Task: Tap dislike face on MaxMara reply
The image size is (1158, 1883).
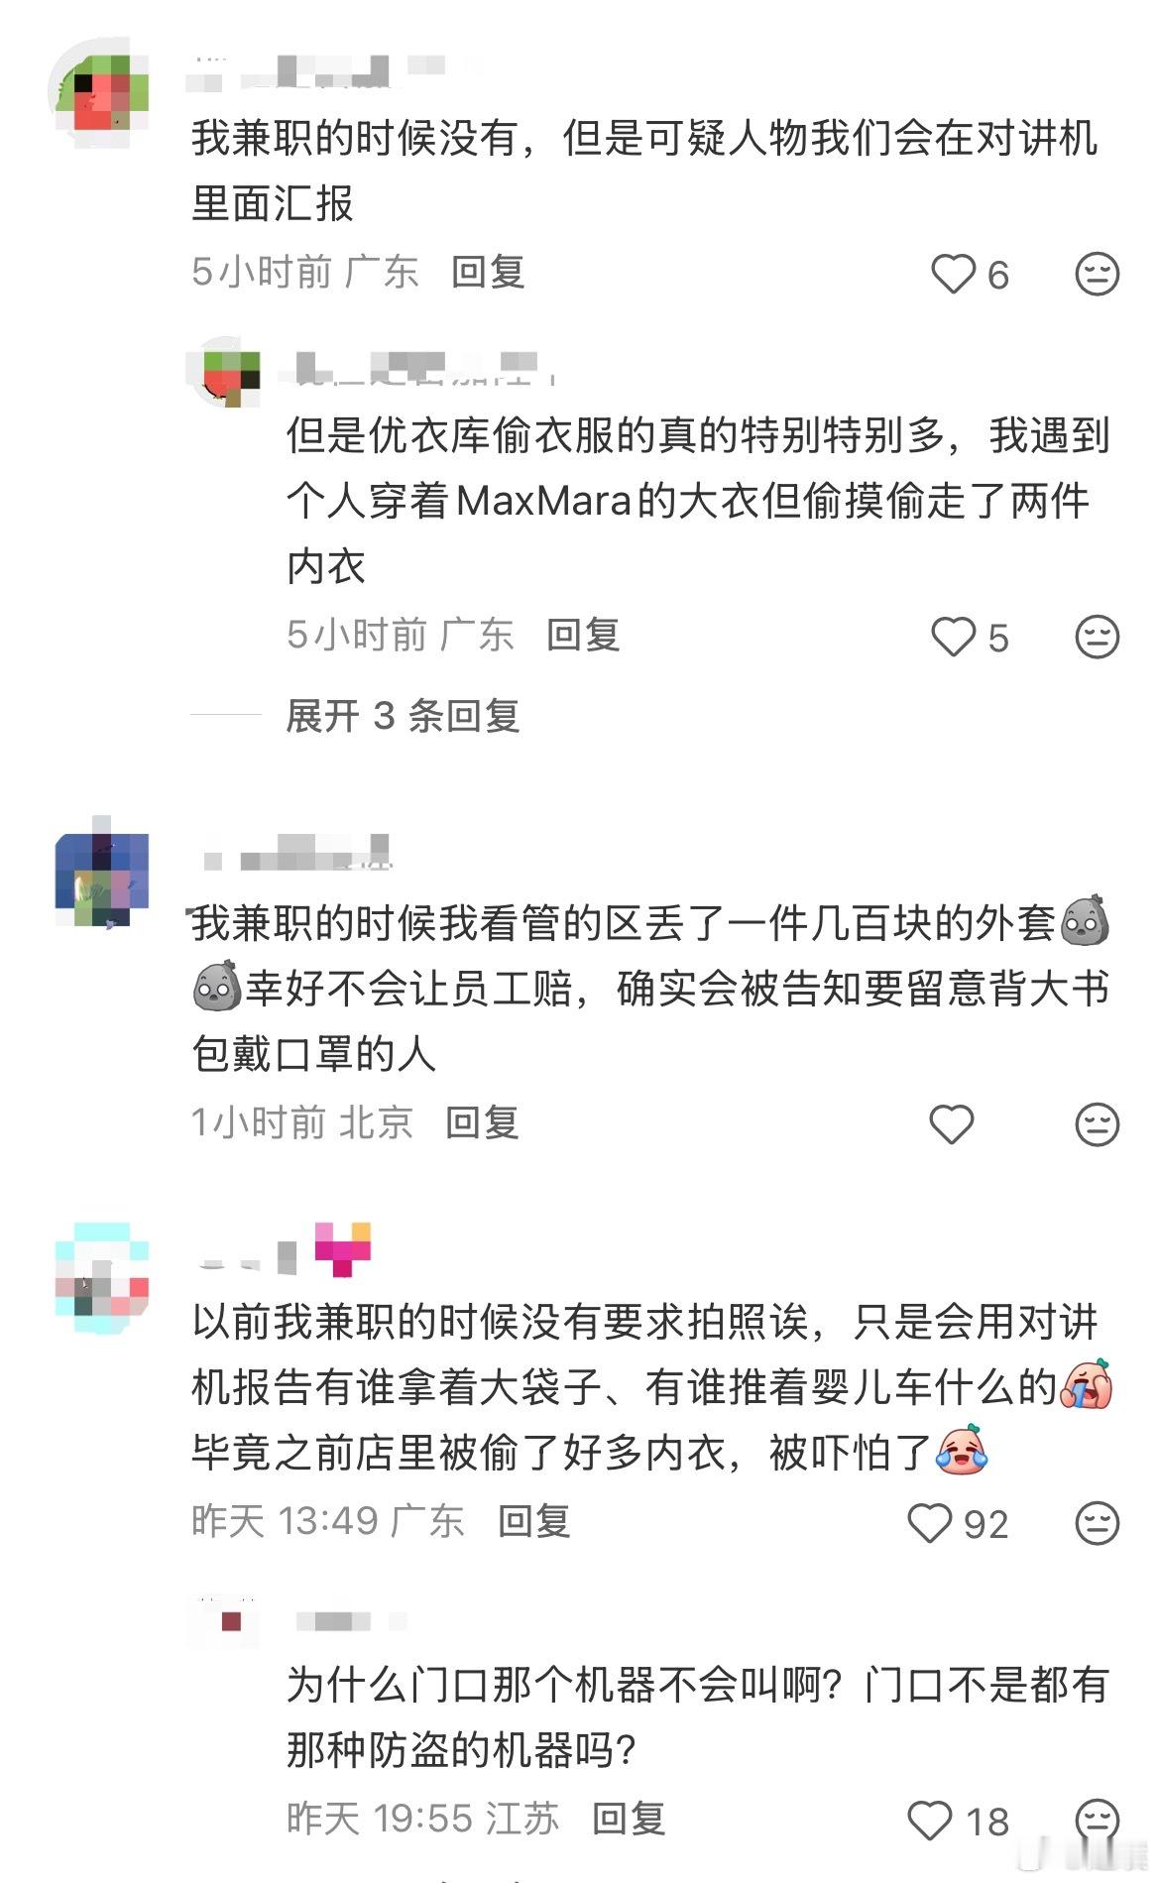Action: point(1097,637)
